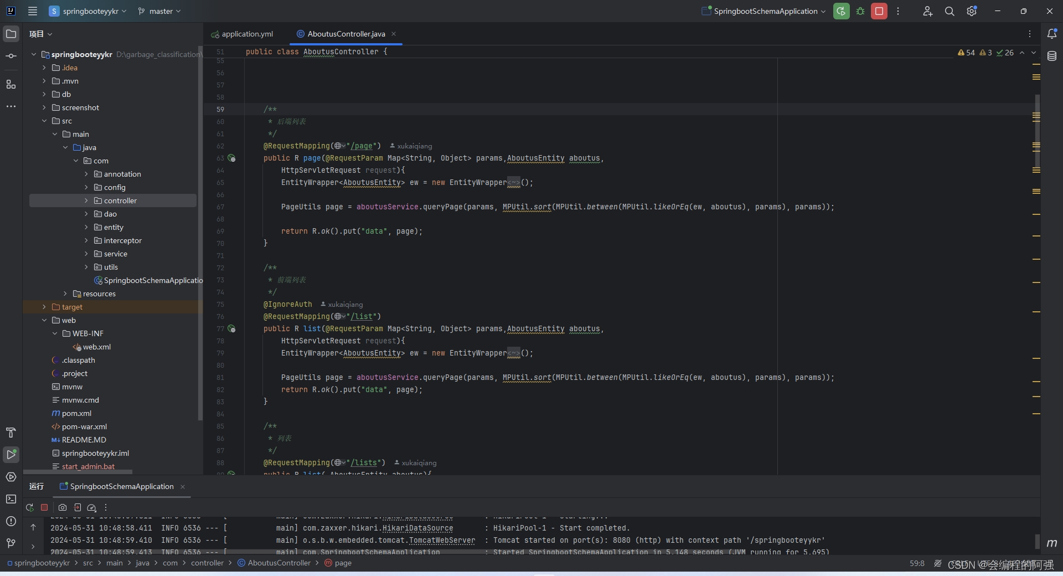Viewport: 1063px width, 576px height.
Task: Click TomcatWebServer console link
Action: (442, 541)
